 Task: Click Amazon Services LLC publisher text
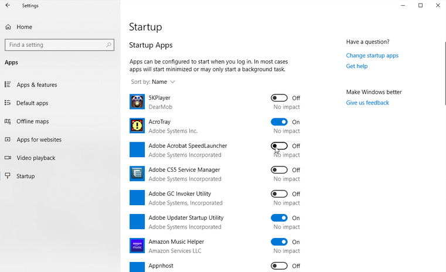tap(175, 251)
